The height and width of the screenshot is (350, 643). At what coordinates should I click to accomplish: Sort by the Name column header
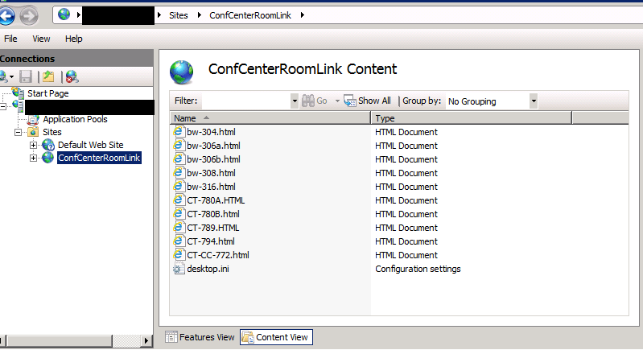270,118
